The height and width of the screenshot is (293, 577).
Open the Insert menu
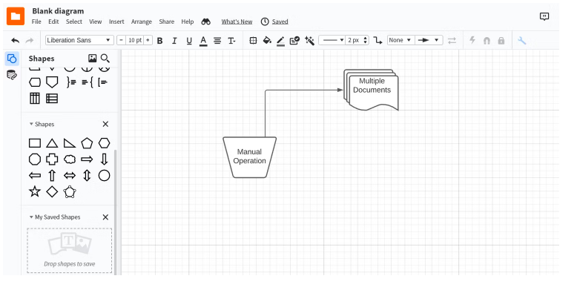[116, 22]
